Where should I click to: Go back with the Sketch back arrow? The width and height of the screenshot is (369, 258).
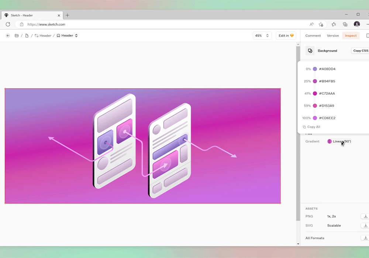click(x=8, y=35)
